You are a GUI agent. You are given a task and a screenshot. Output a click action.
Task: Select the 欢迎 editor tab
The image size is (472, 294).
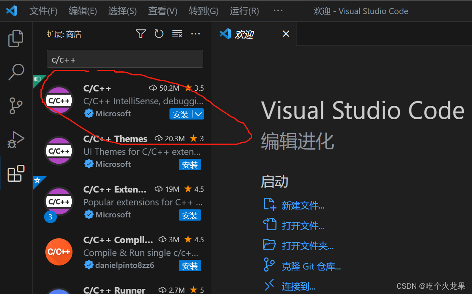tap(254, 34)
